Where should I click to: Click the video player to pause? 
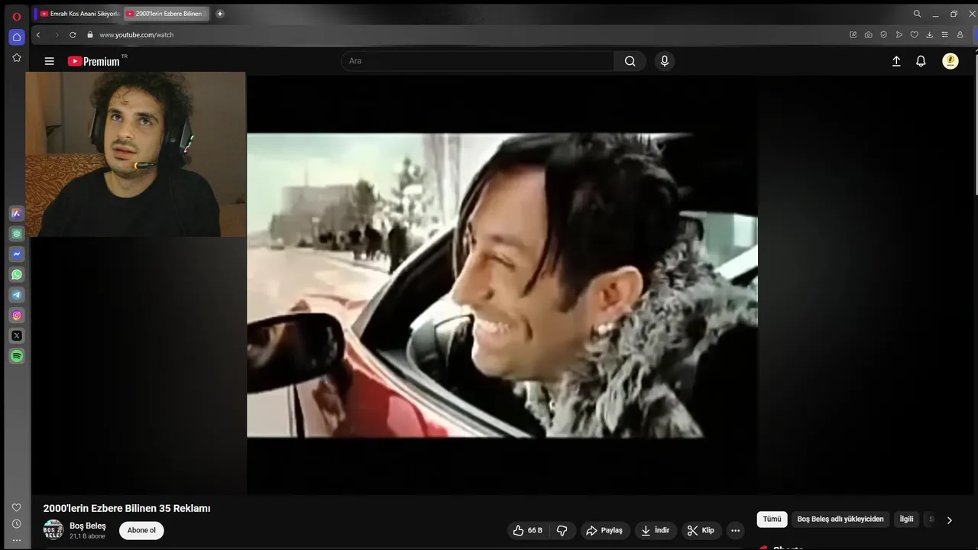point(502,285)
